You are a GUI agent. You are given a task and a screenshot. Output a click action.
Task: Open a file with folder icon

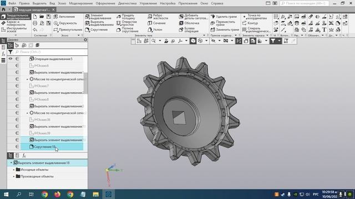pos(42,17)
